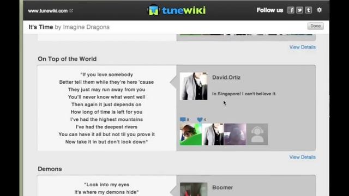Open settings via the gear icon

click(x=320, y=10)
